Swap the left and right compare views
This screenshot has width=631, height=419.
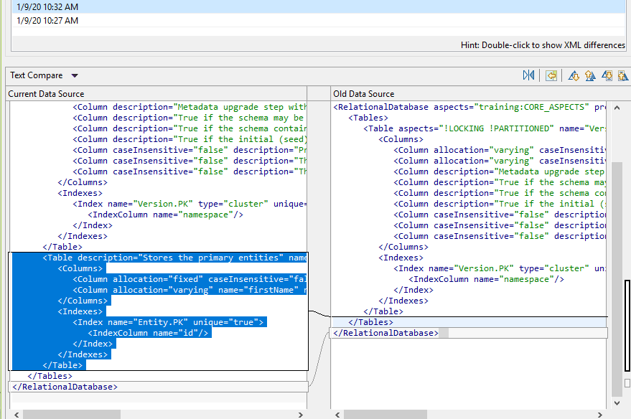coord(529,75)
